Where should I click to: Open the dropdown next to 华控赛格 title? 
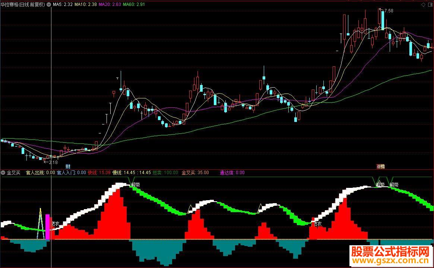coord(49,4)
